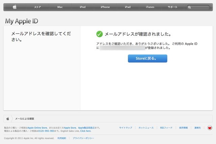Open the 連絡先 footer link
The width and height of the screenshot is (216, 144).
click(197, 128)
